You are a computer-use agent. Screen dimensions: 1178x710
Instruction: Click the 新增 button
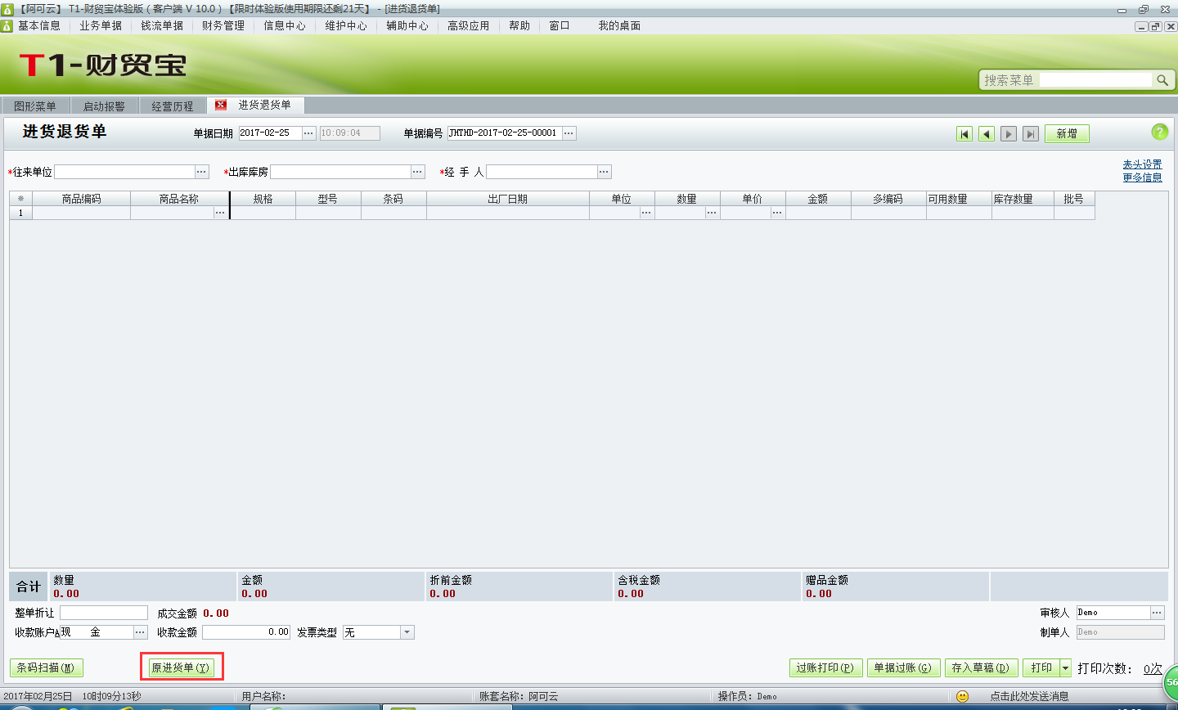coord(1067,134)
